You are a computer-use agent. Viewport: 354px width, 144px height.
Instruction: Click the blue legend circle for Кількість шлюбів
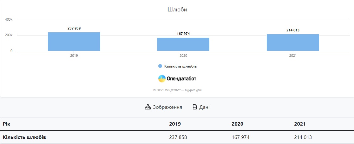pyautogui.click(x=160, y=66)
